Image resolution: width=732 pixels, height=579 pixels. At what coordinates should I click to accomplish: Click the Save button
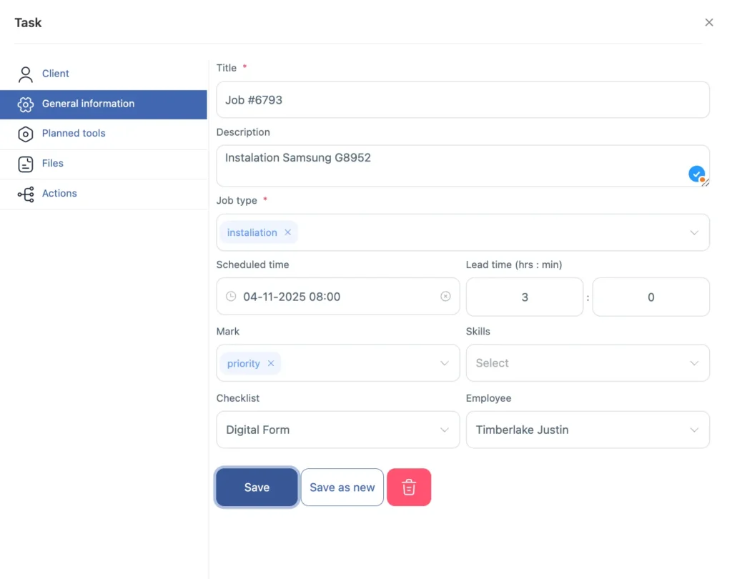coord(257,487)
